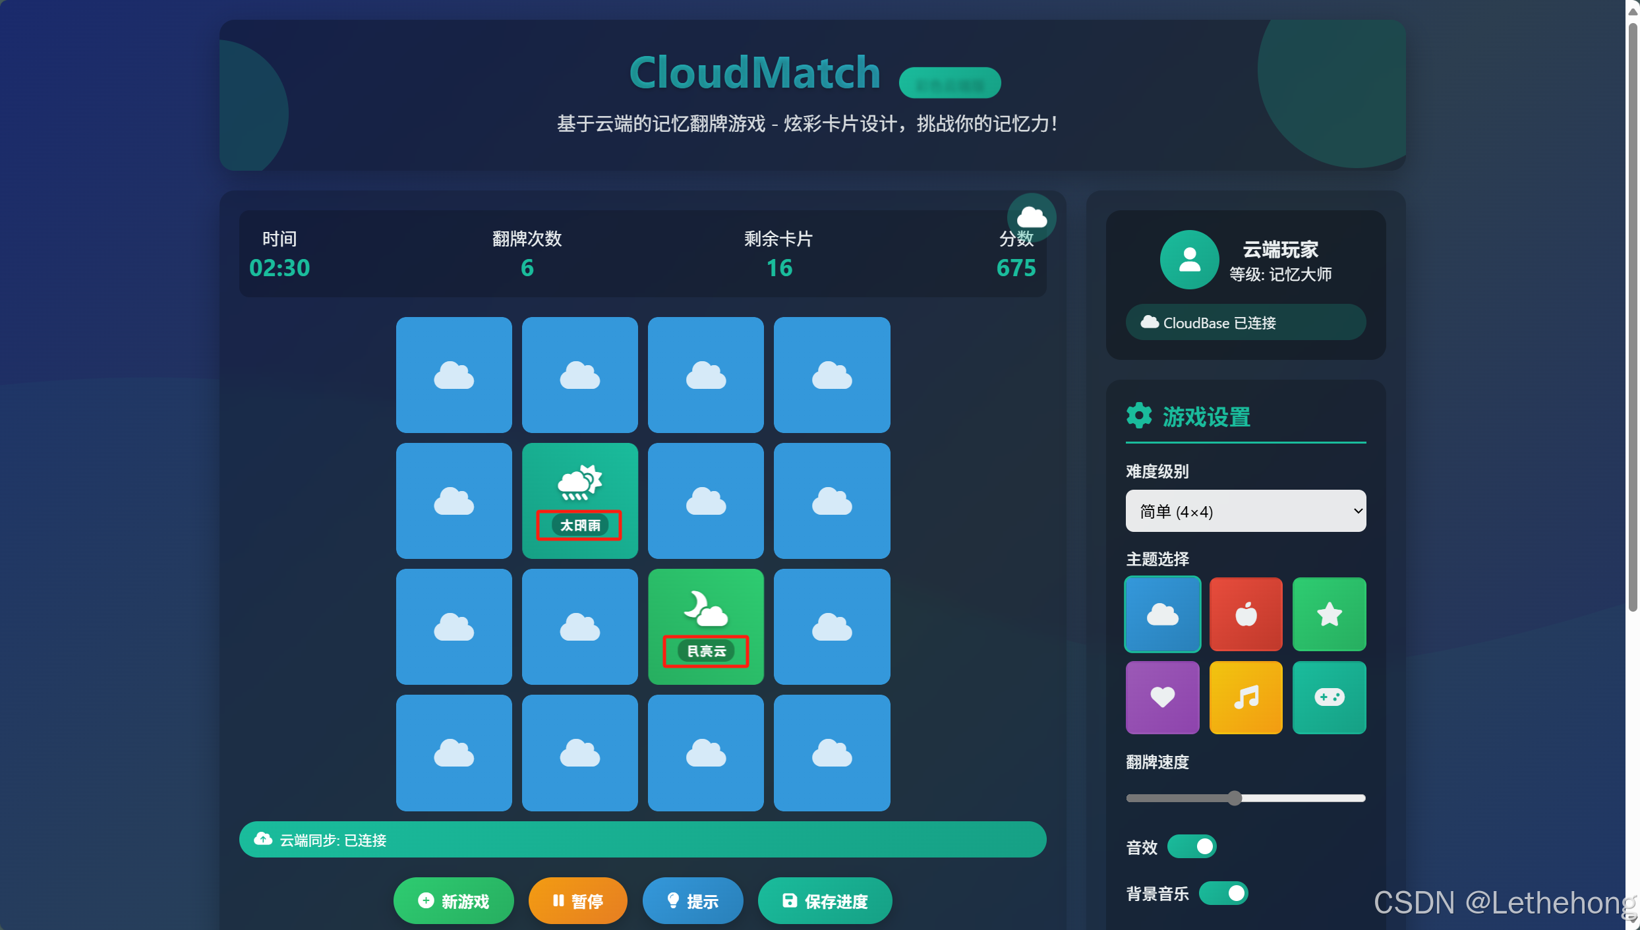Viewport: 1640px width, 930px height.
Task: Flip the top-left cloud card
Action: coord(454,375)
